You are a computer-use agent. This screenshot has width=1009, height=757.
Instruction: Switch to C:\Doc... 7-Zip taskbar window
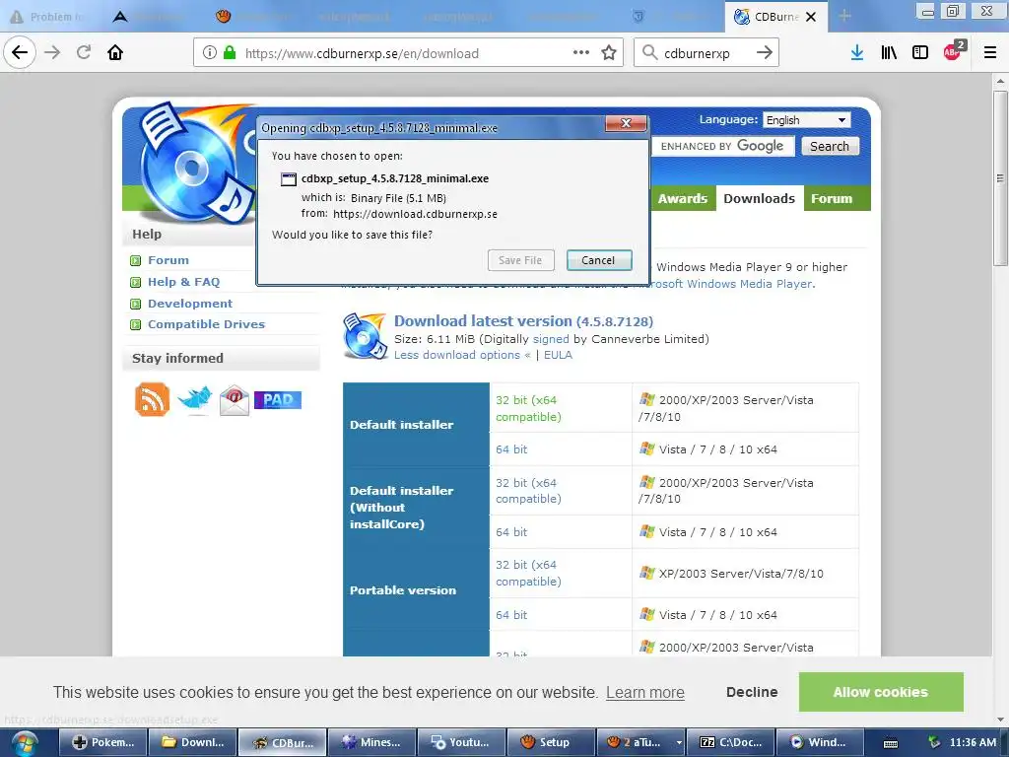(x=730, y=743)
